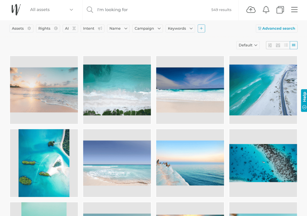Expand the Campaign filter dropdown
The image size is (307, 216).
(x=158, y=28)
